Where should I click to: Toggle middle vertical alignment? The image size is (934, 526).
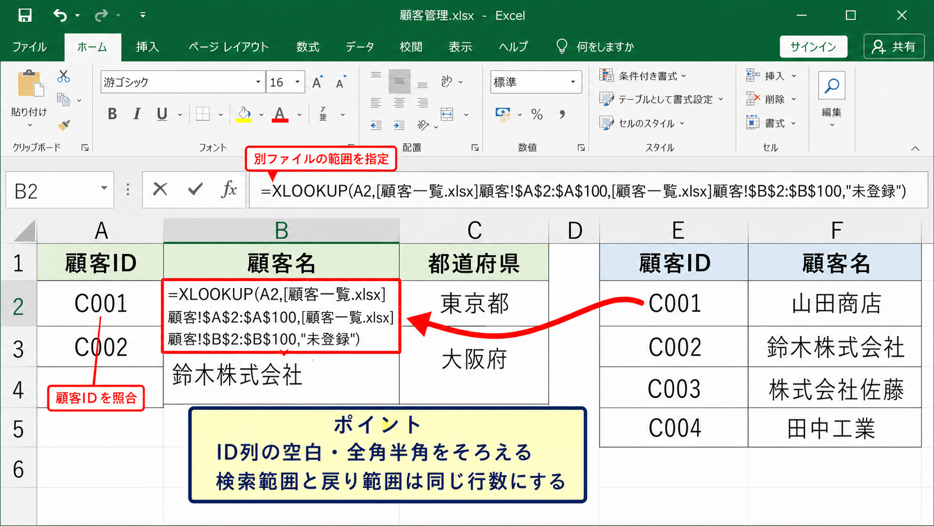click(x=399, y=82)
